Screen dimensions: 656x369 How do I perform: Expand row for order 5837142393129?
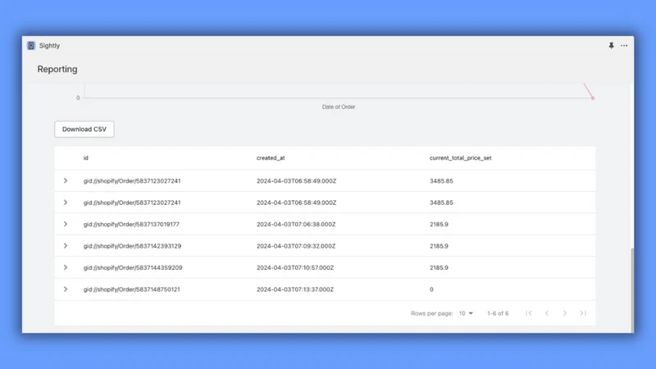(66, 246)
